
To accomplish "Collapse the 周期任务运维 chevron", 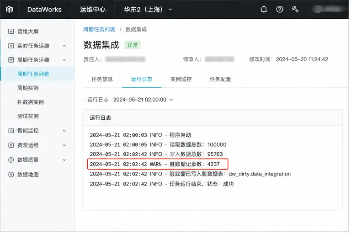I will (64, 60).
